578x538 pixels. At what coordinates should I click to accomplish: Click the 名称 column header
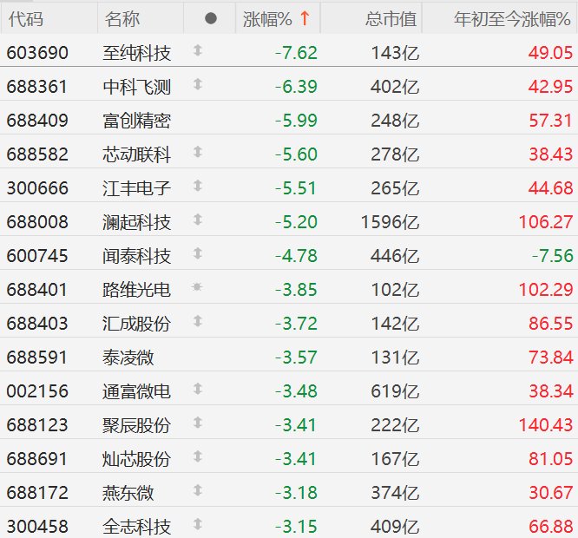pyautogui.click(x=122, y=18)
